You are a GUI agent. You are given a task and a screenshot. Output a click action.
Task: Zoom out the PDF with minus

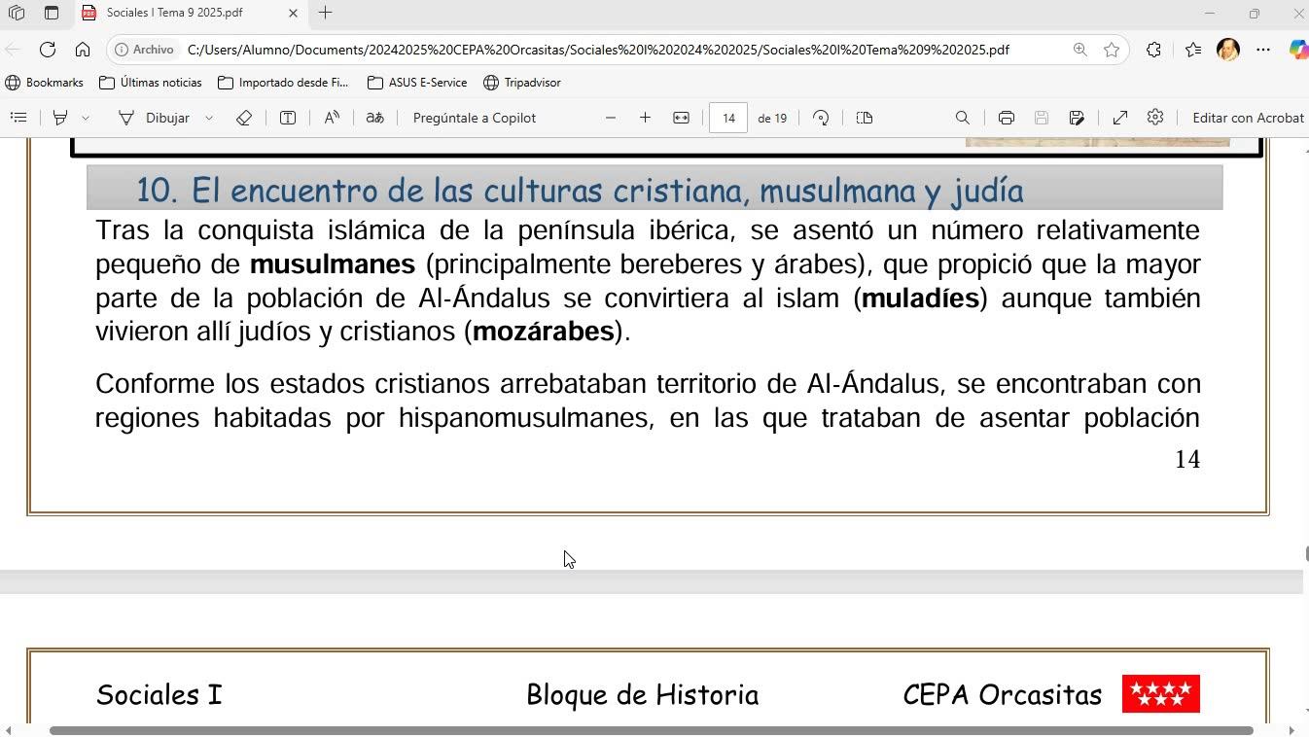click(x=611, y=118)
